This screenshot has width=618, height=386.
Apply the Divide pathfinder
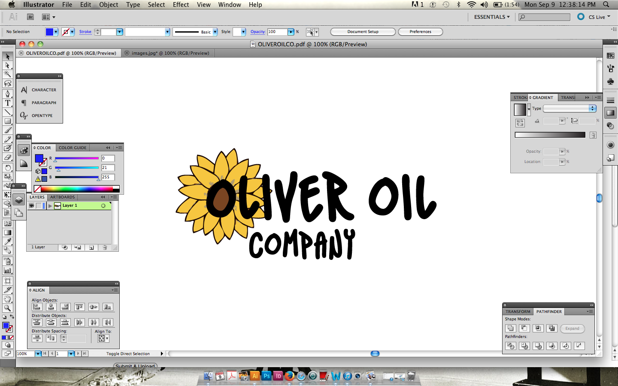point(511,346)
